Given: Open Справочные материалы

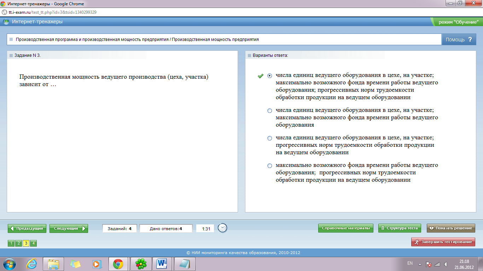Looking at the screenshot, I should point(346,228).
